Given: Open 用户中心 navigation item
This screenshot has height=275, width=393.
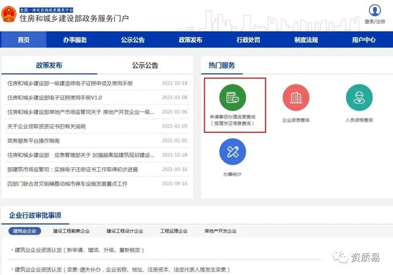Looking at the screenshot, I should pyautogui.click(x=364, y=40).
